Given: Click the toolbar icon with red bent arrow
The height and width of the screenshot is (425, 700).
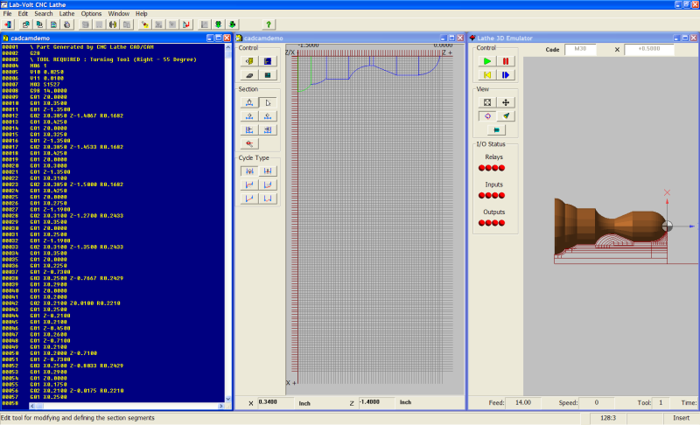Looking at the screenshot, I should click(186, 24).
